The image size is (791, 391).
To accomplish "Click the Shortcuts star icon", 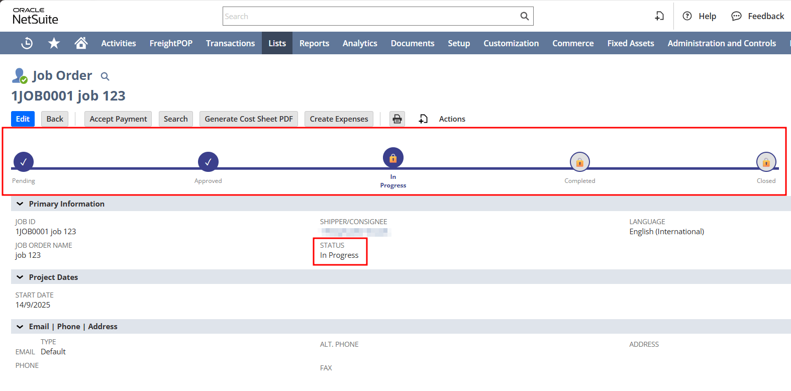I will (54, 43).
